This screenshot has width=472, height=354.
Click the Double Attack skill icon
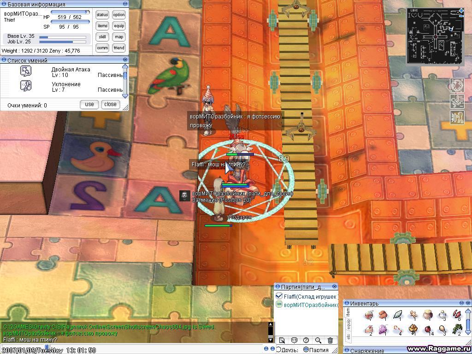(x=26, y=71)
